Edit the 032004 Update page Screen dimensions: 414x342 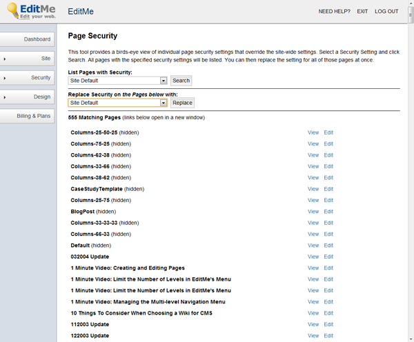point(328,256)
